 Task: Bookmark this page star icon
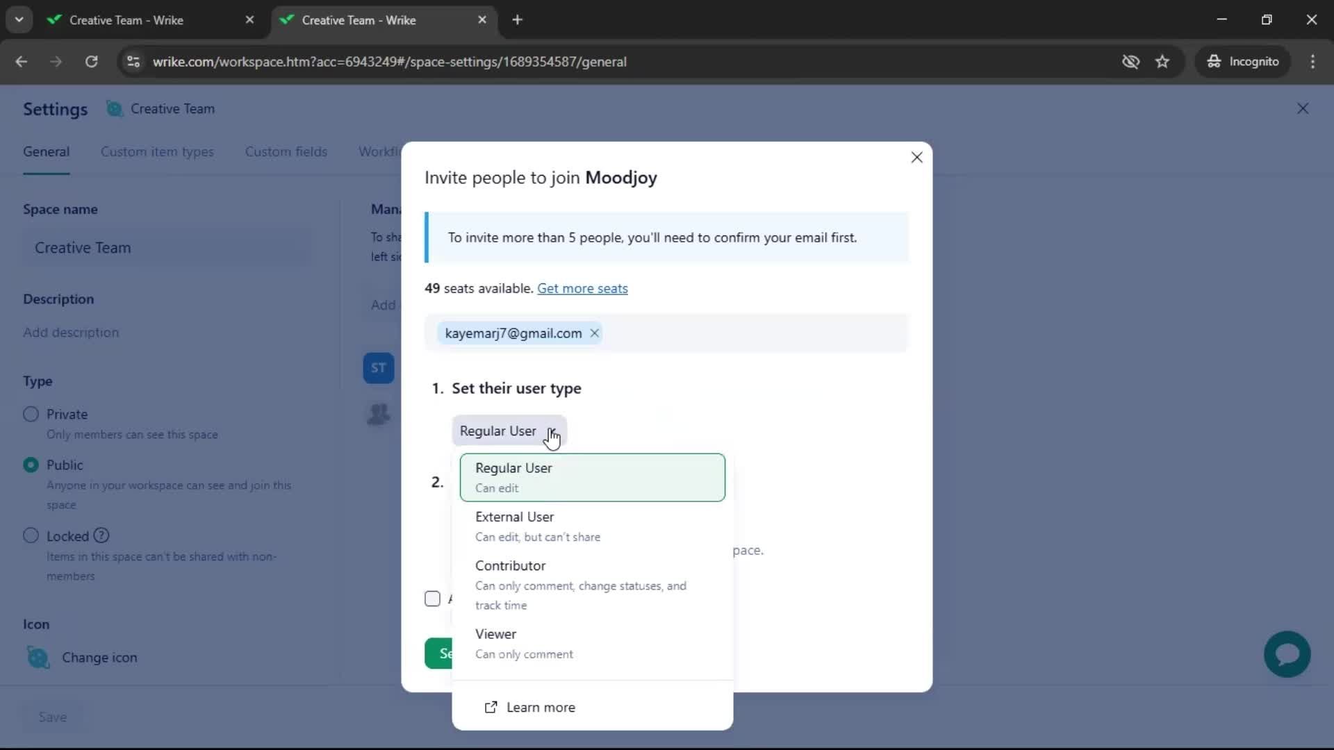point(1162,62)
